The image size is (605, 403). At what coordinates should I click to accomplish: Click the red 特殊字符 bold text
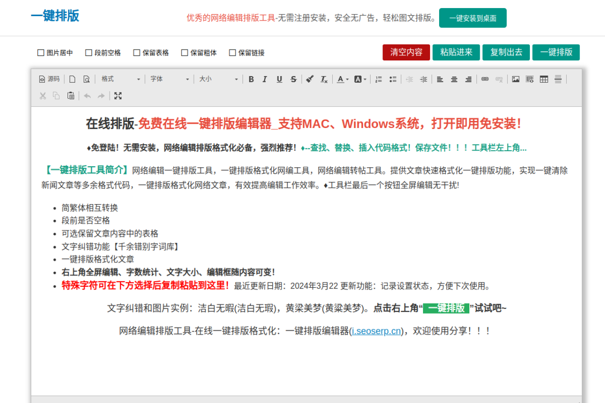tap(146, 285)
